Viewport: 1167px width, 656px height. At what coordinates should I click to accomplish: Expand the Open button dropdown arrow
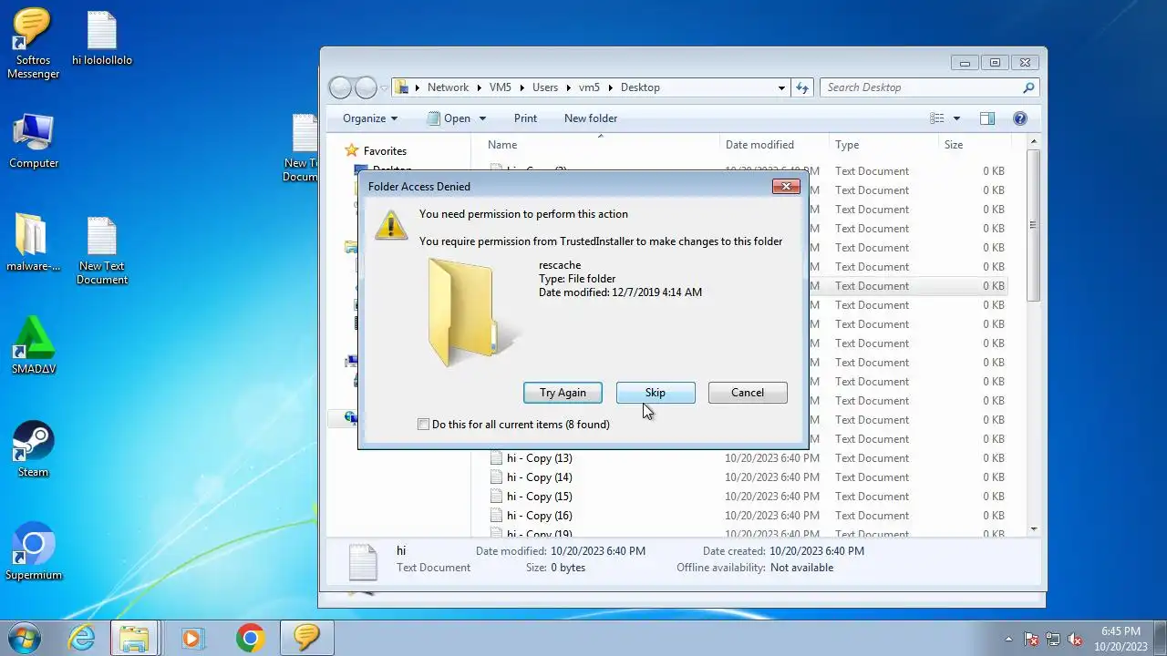(482, 118)
